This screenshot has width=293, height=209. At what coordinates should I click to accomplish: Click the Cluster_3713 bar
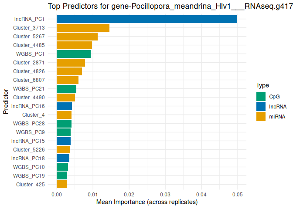point(83,27)
